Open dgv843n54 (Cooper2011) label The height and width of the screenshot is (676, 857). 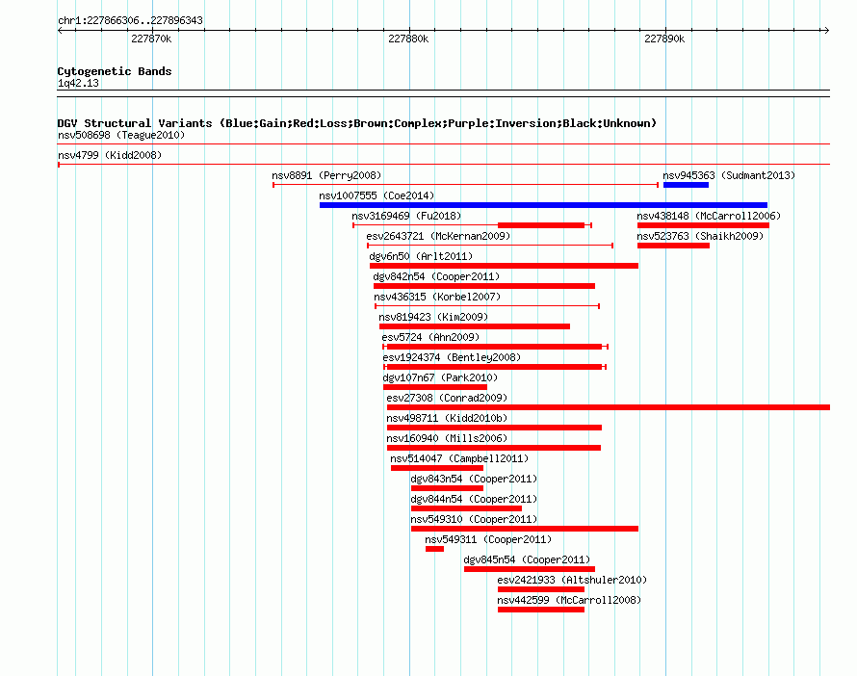(474, 479)
